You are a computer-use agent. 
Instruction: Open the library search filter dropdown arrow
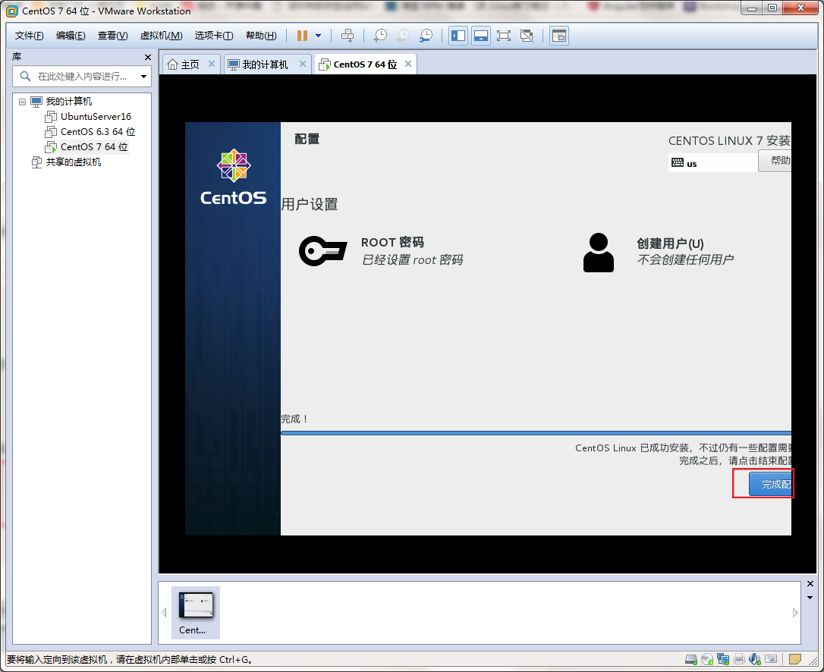click(143, 77)
